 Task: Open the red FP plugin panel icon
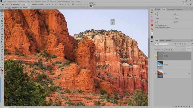152,21
